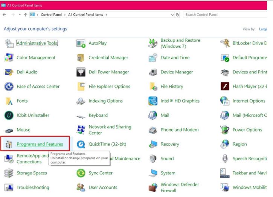Screen dimensions: 273x197
Task: Open the Ease of Access Center icon
Action: [x=9, y=87]
